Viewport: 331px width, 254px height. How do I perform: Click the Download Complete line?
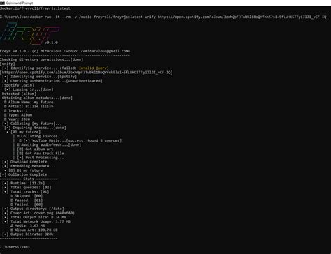[x=24, y=162]
